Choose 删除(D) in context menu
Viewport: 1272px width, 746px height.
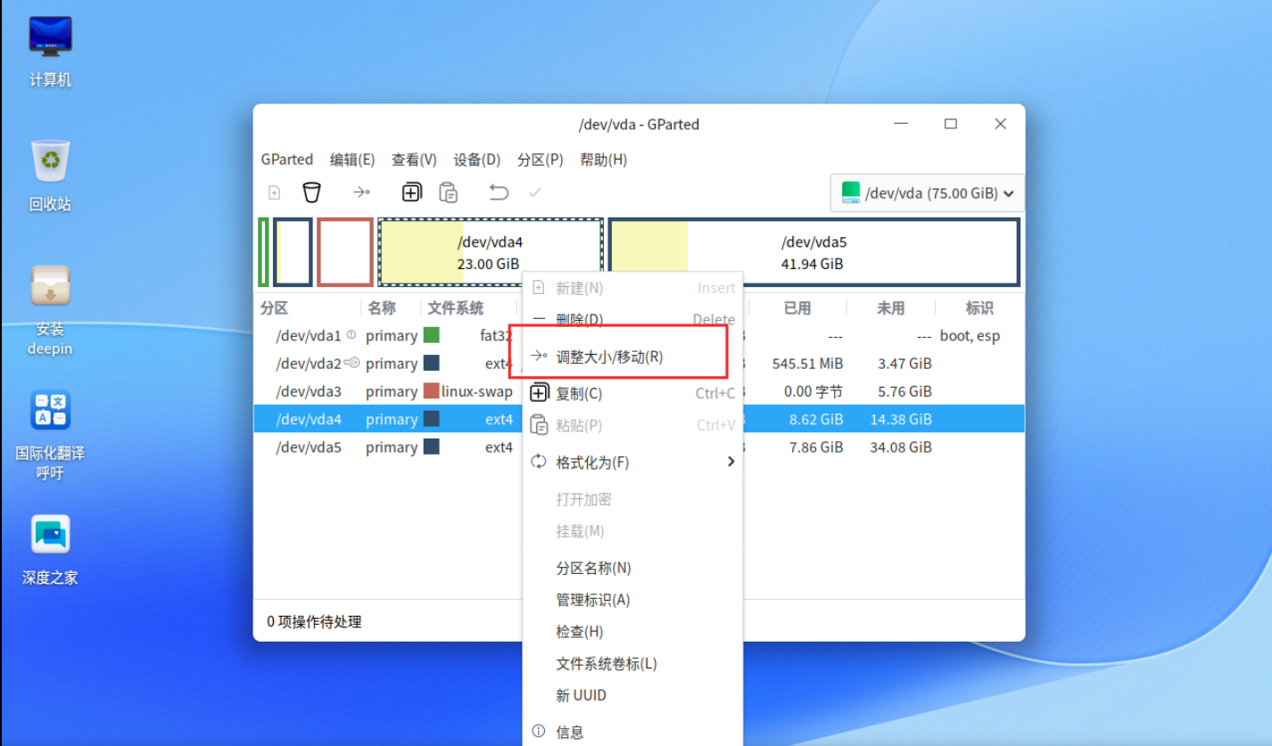(x=632, y=319)
